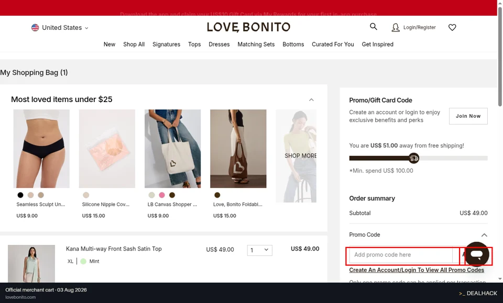Image resolution: width=503 pixels, height=303 pixels.
Task: Select brown swatch for Love, Bonito Foldable bag
Action: pyautogui.click(x=217, y=195)
